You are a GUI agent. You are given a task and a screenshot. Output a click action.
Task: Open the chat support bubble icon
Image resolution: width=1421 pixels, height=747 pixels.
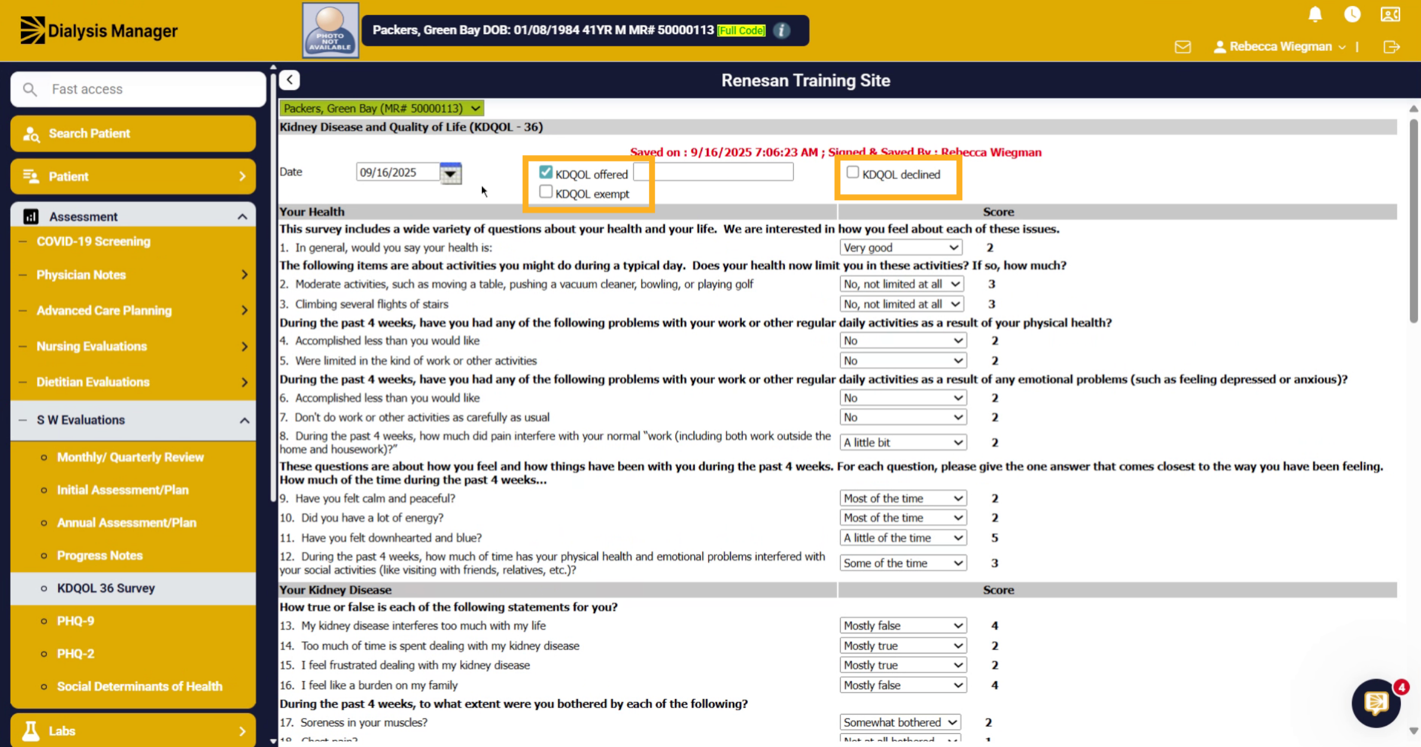click(1376, 703)
